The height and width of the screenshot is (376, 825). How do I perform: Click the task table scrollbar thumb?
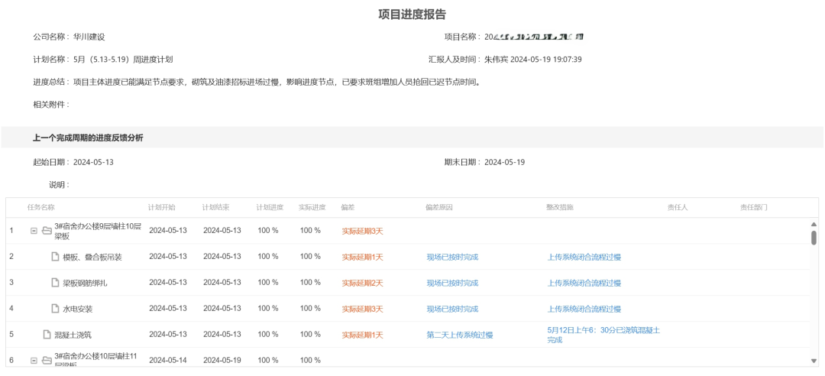814,238
